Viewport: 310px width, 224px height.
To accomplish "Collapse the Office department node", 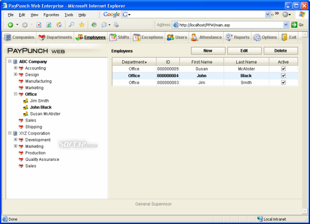I will click(15, 94).
